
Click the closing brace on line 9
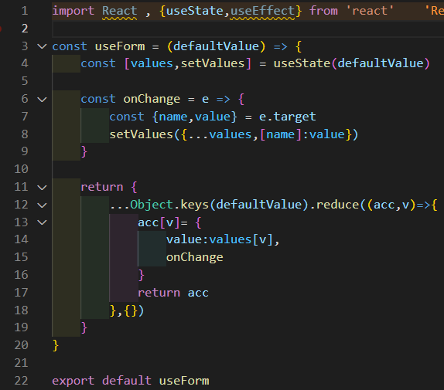(84, 152)
